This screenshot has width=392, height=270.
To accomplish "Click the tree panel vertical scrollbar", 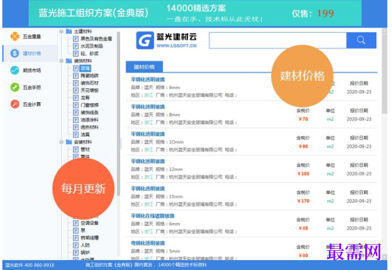I will [118, 113].
